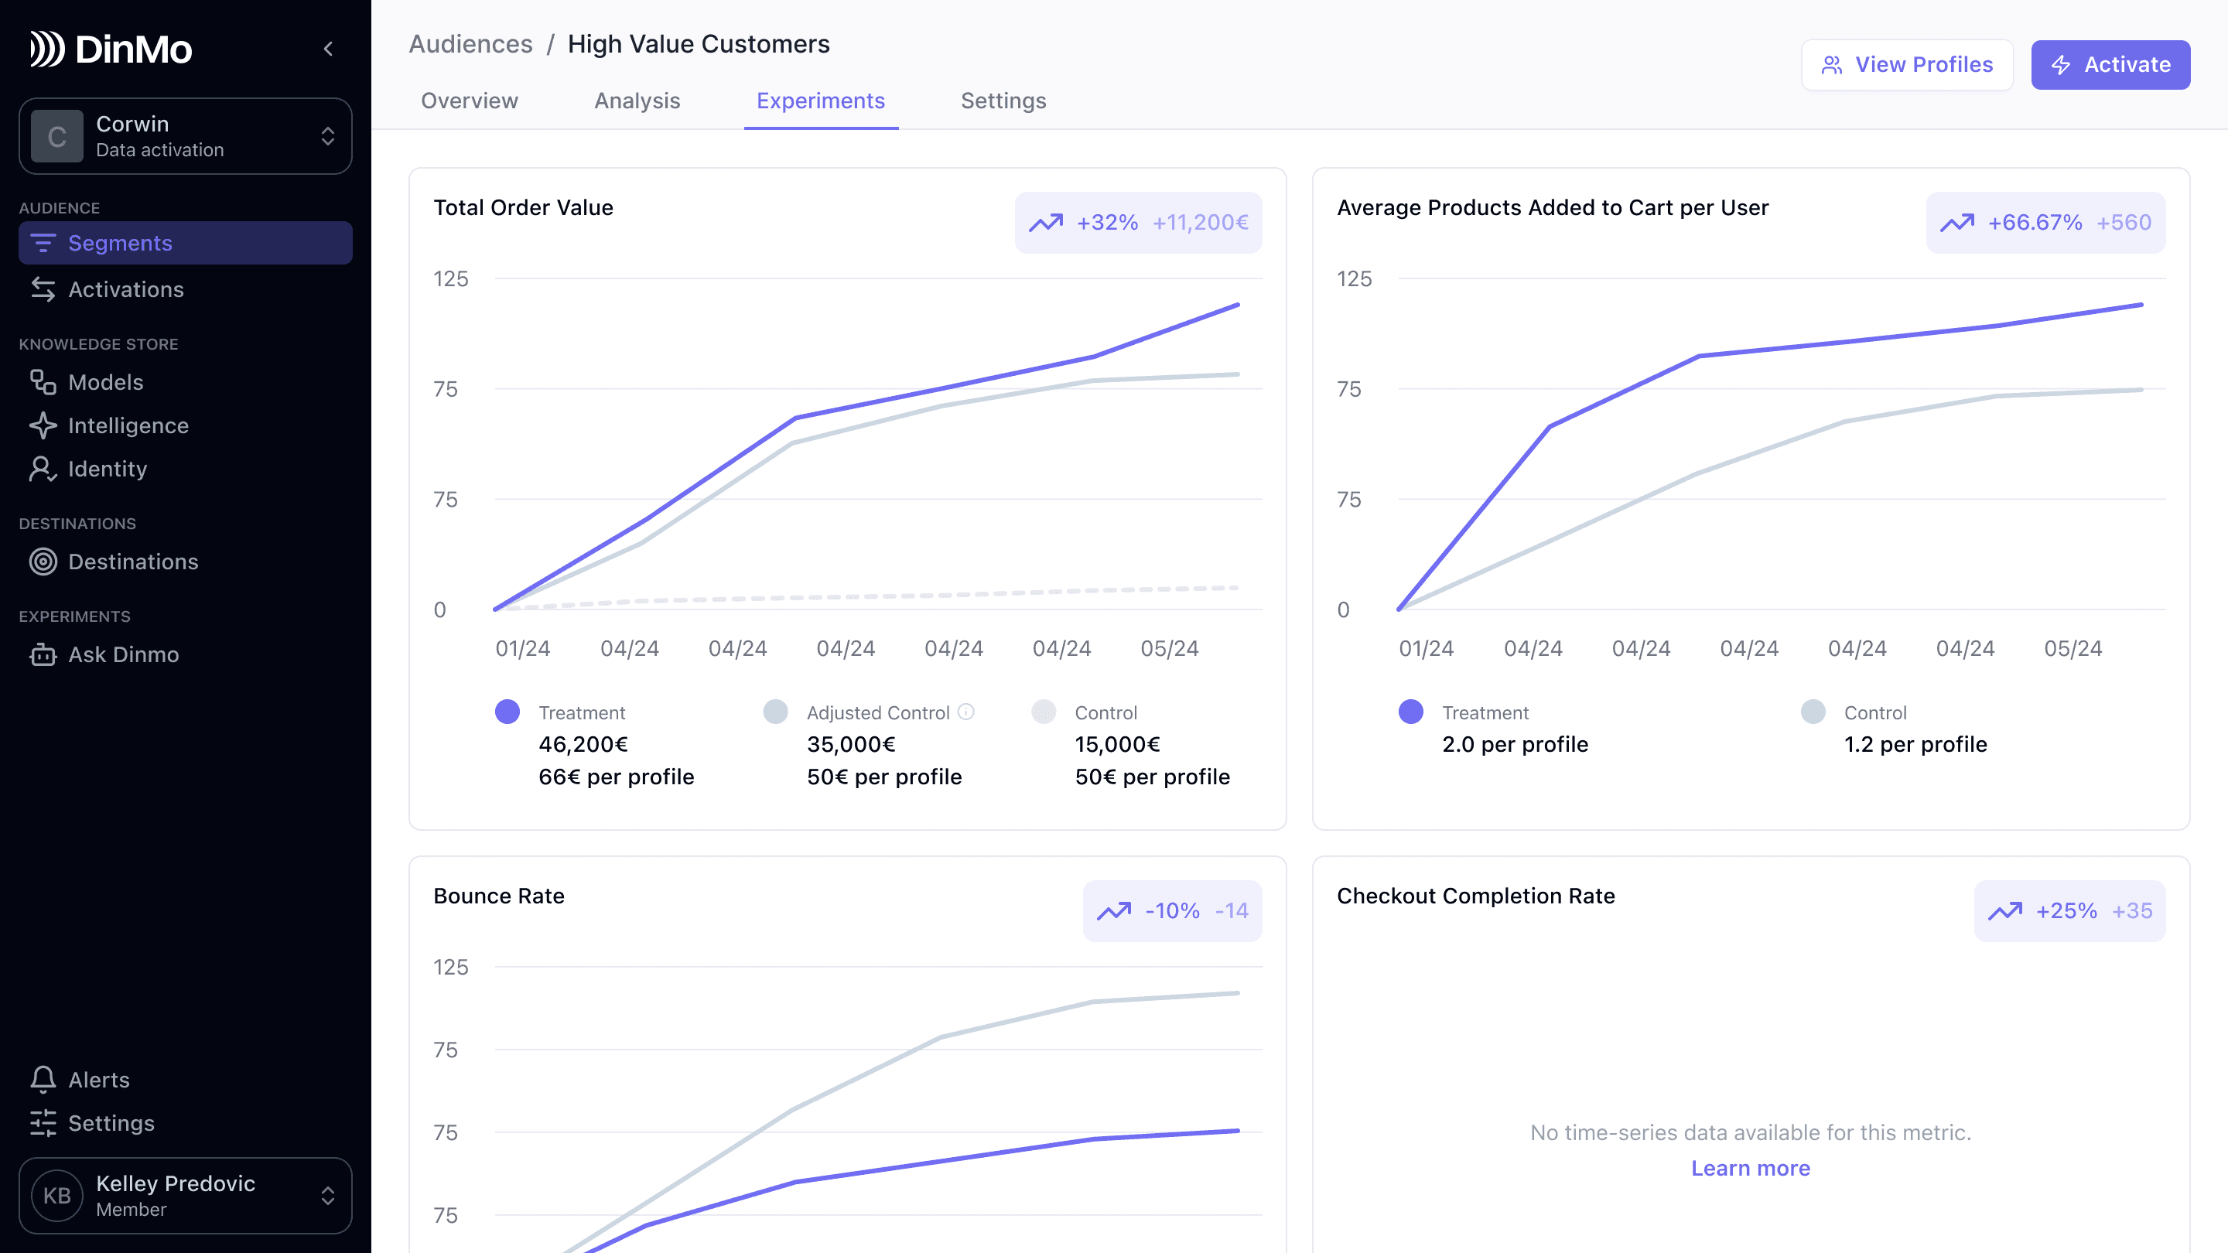Click the Learn more link
This screenshot has height=1253, width=2228.
(x=1750, y=1168)
